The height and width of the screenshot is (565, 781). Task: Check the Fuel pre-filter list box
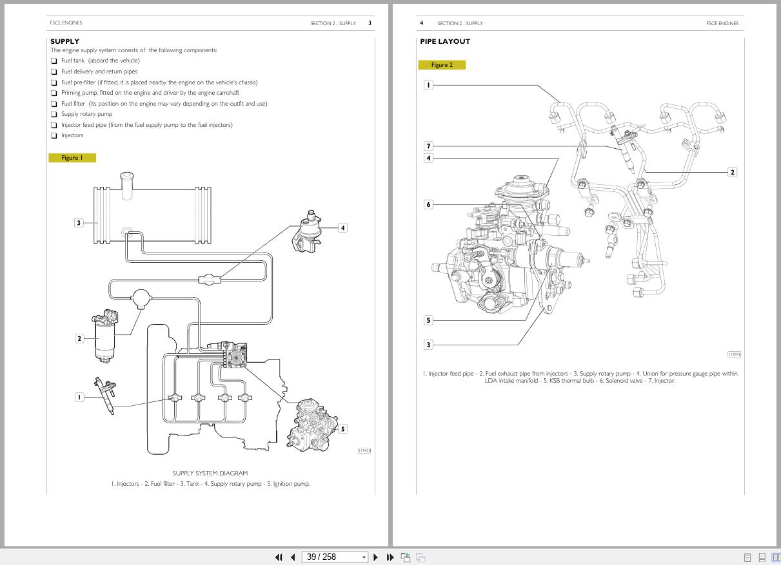click(54, 82)
